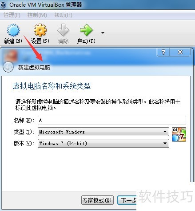This screenshot has width=195, height=211.
Task: Switch to Expert Mode (专家模式) button
Action: click(x=97, y=200)
